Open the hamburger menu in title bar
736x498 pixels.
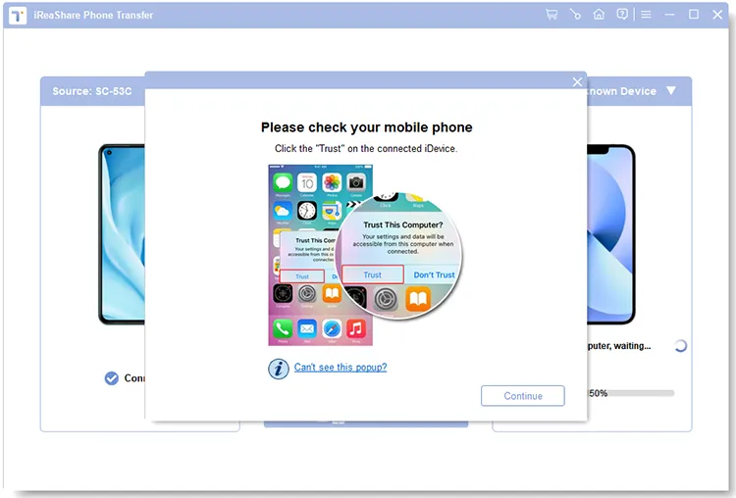[646, 15]
